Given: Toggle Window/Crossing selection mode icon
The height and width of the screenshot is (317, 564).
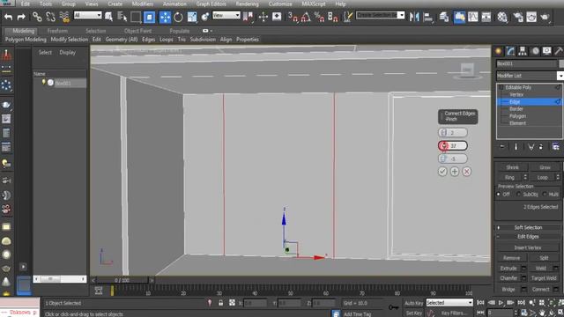Looking at the screenshot, I should coord(149,17).
